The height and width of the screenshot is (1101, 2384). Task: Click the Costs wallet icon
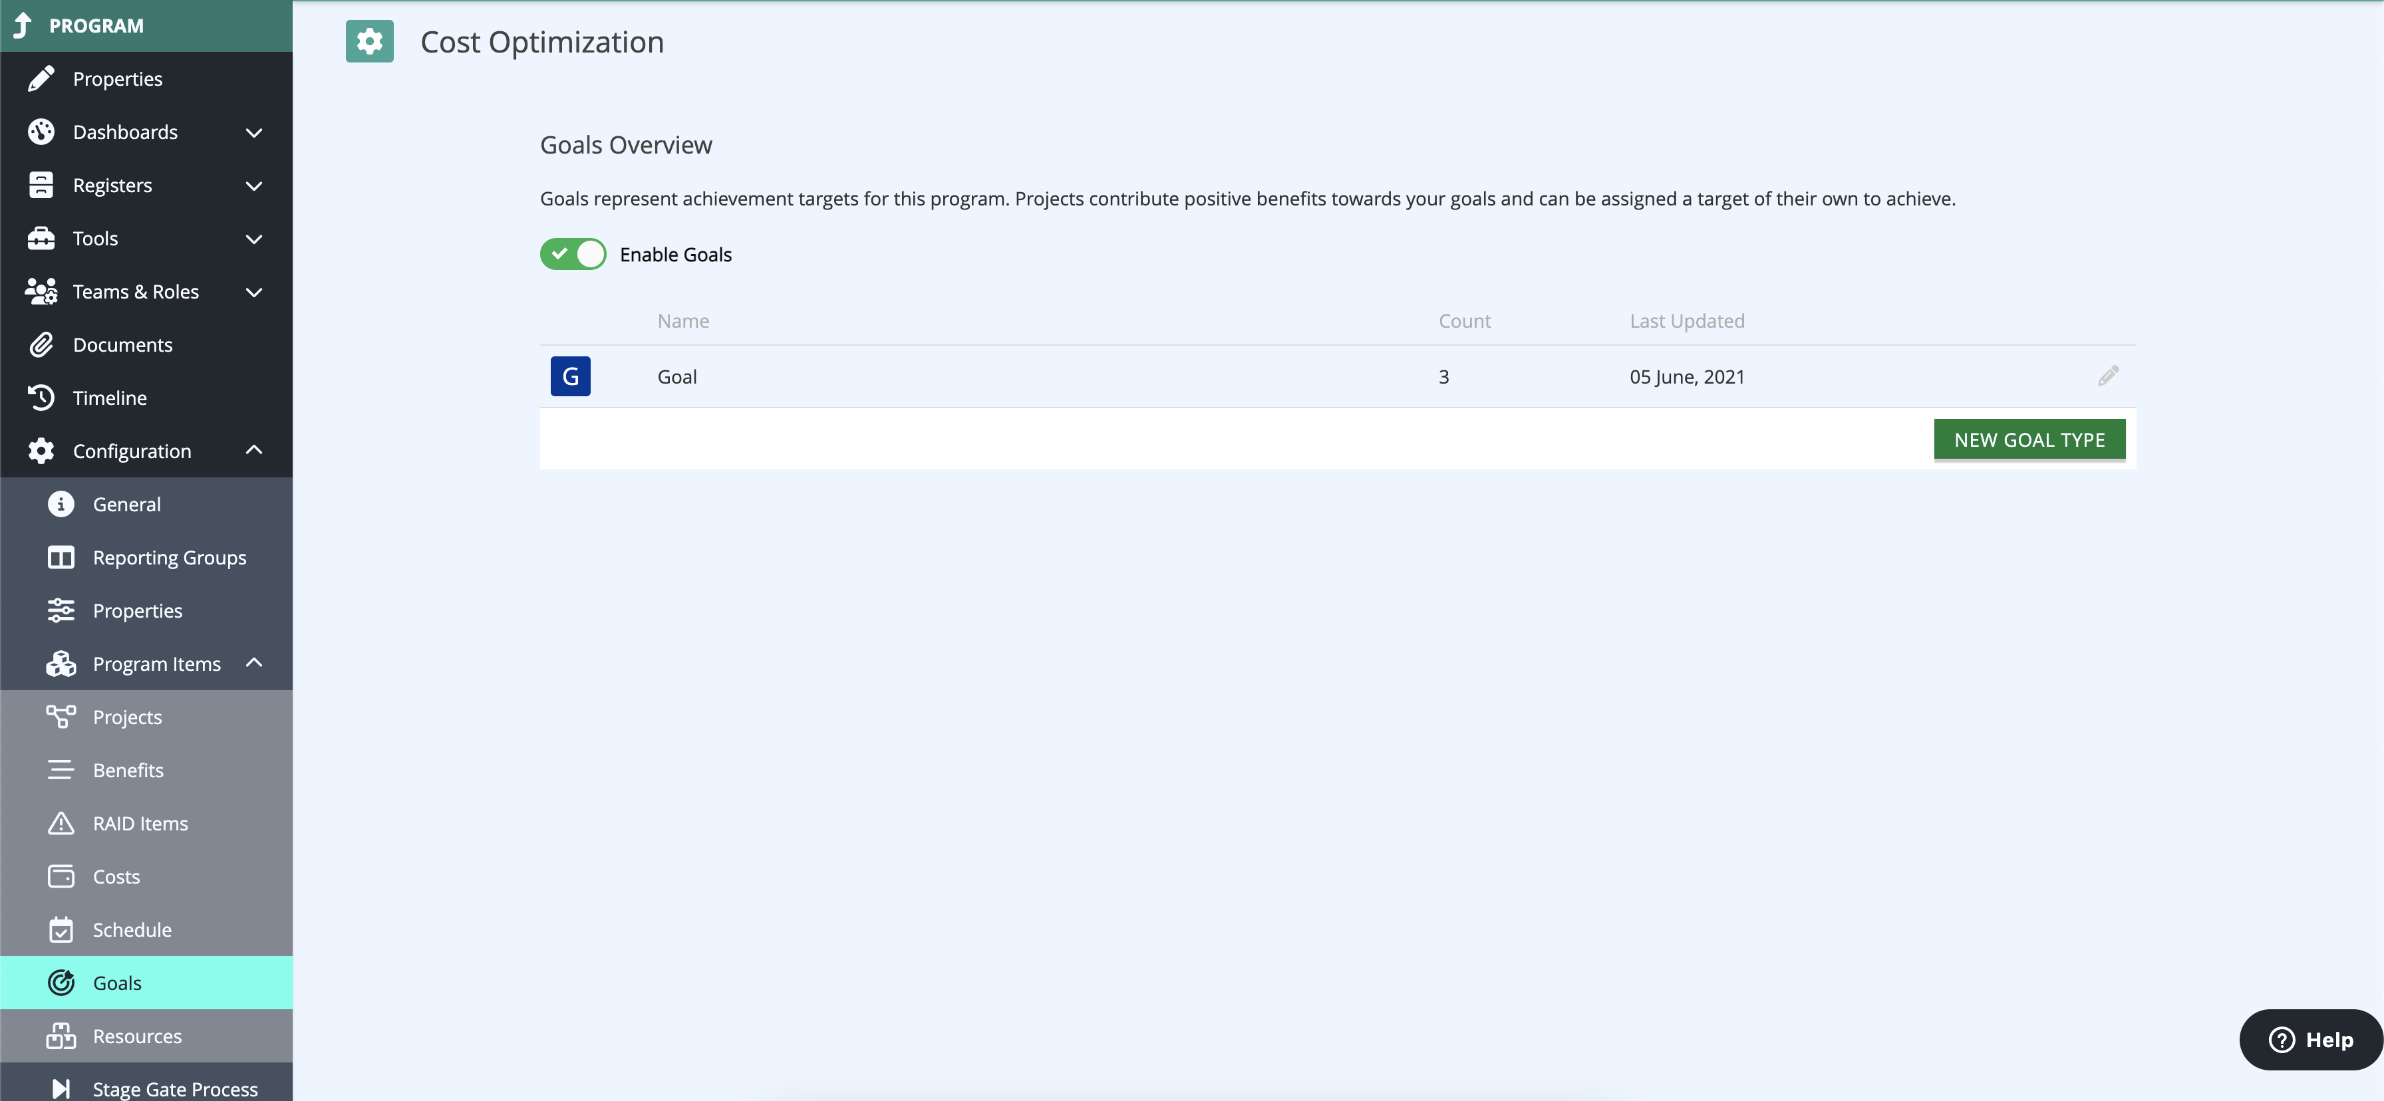pyautogui.click(x=61, y=876)
